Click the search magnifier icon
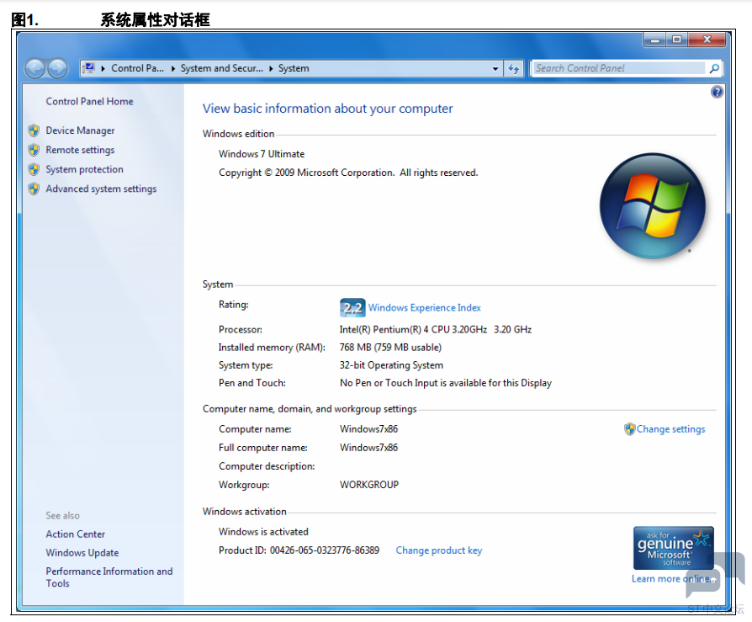The height and width of the screenshot is (622, 752). (714, 69)
